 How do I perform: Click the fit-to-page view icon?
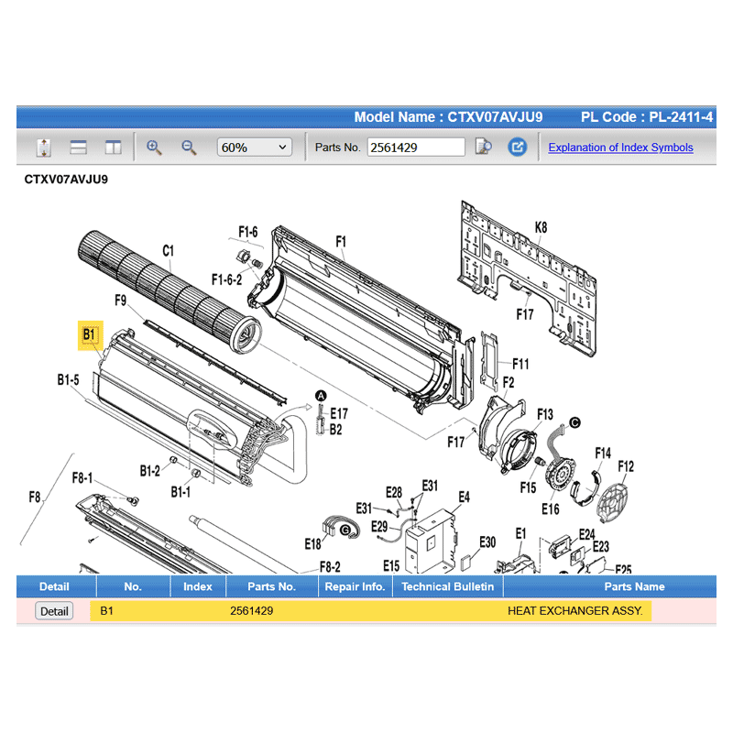(43, 148)
